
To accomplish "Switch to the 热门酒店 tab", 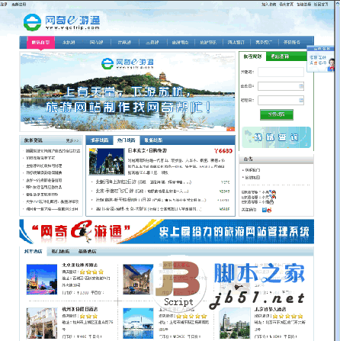I will coord(60,251).
